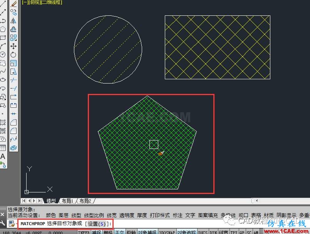Click the Rotate tool
Screen dimensions: 310x234
click(13, 55)
